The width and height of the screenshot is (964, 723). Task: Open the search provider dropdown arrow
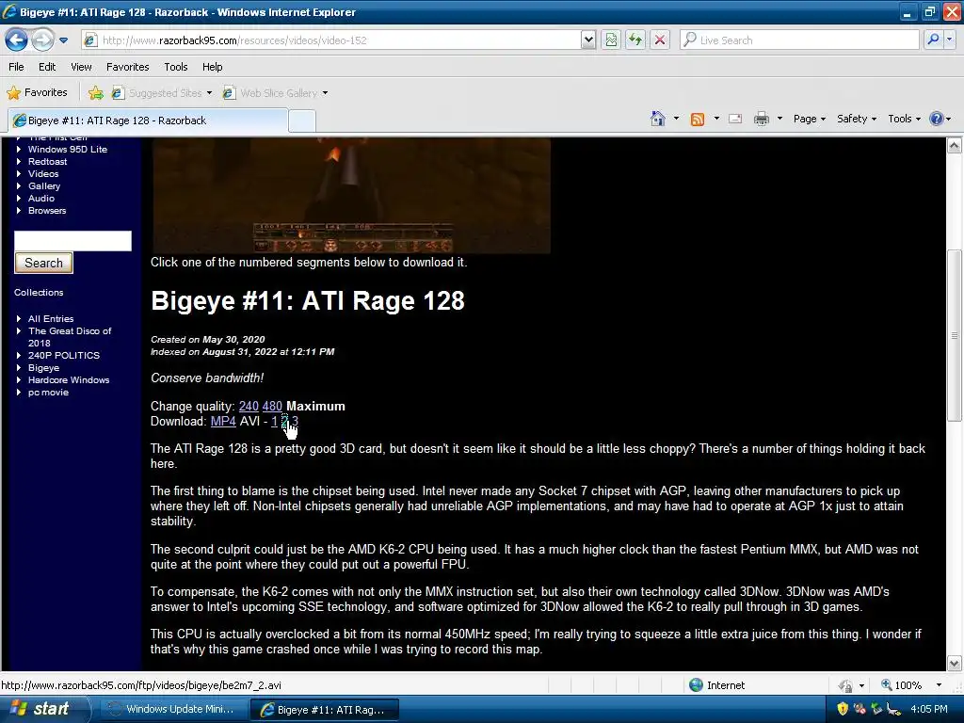point(950,40)
